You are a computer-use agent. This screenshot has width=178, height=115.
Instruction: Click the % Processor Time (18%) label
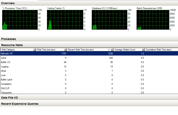pos(15,8)
